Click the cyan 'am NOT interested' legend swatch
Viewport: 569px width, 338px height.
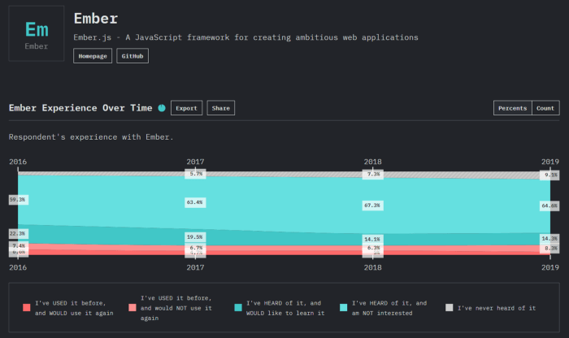point(343,308)
